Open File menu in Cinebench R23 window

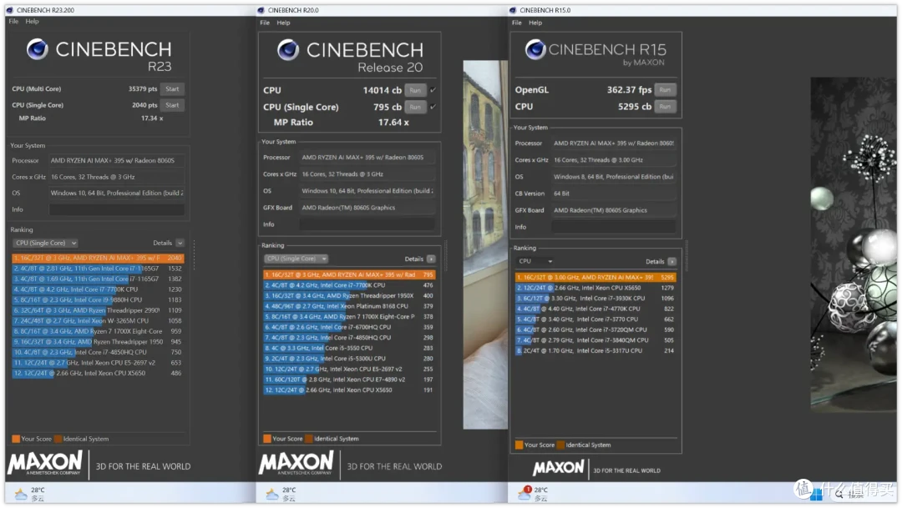point(13,21)
